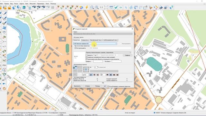Click the Отмена button
Viewport: 206px width, 116px height.
[x=88, y=86]
